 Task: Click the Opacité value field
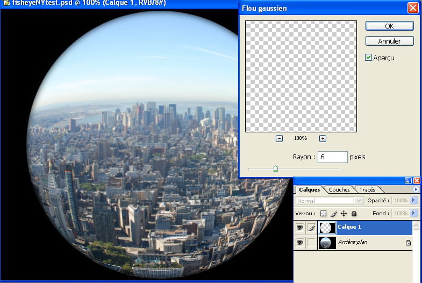point(400,200)
